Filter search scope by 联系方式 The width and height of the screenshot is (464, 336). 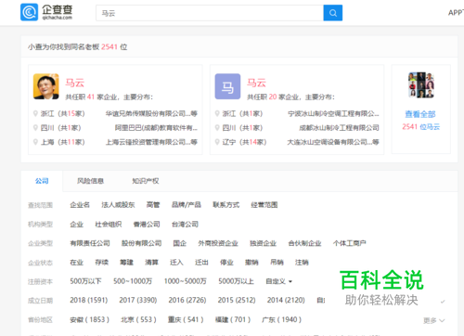226,205
